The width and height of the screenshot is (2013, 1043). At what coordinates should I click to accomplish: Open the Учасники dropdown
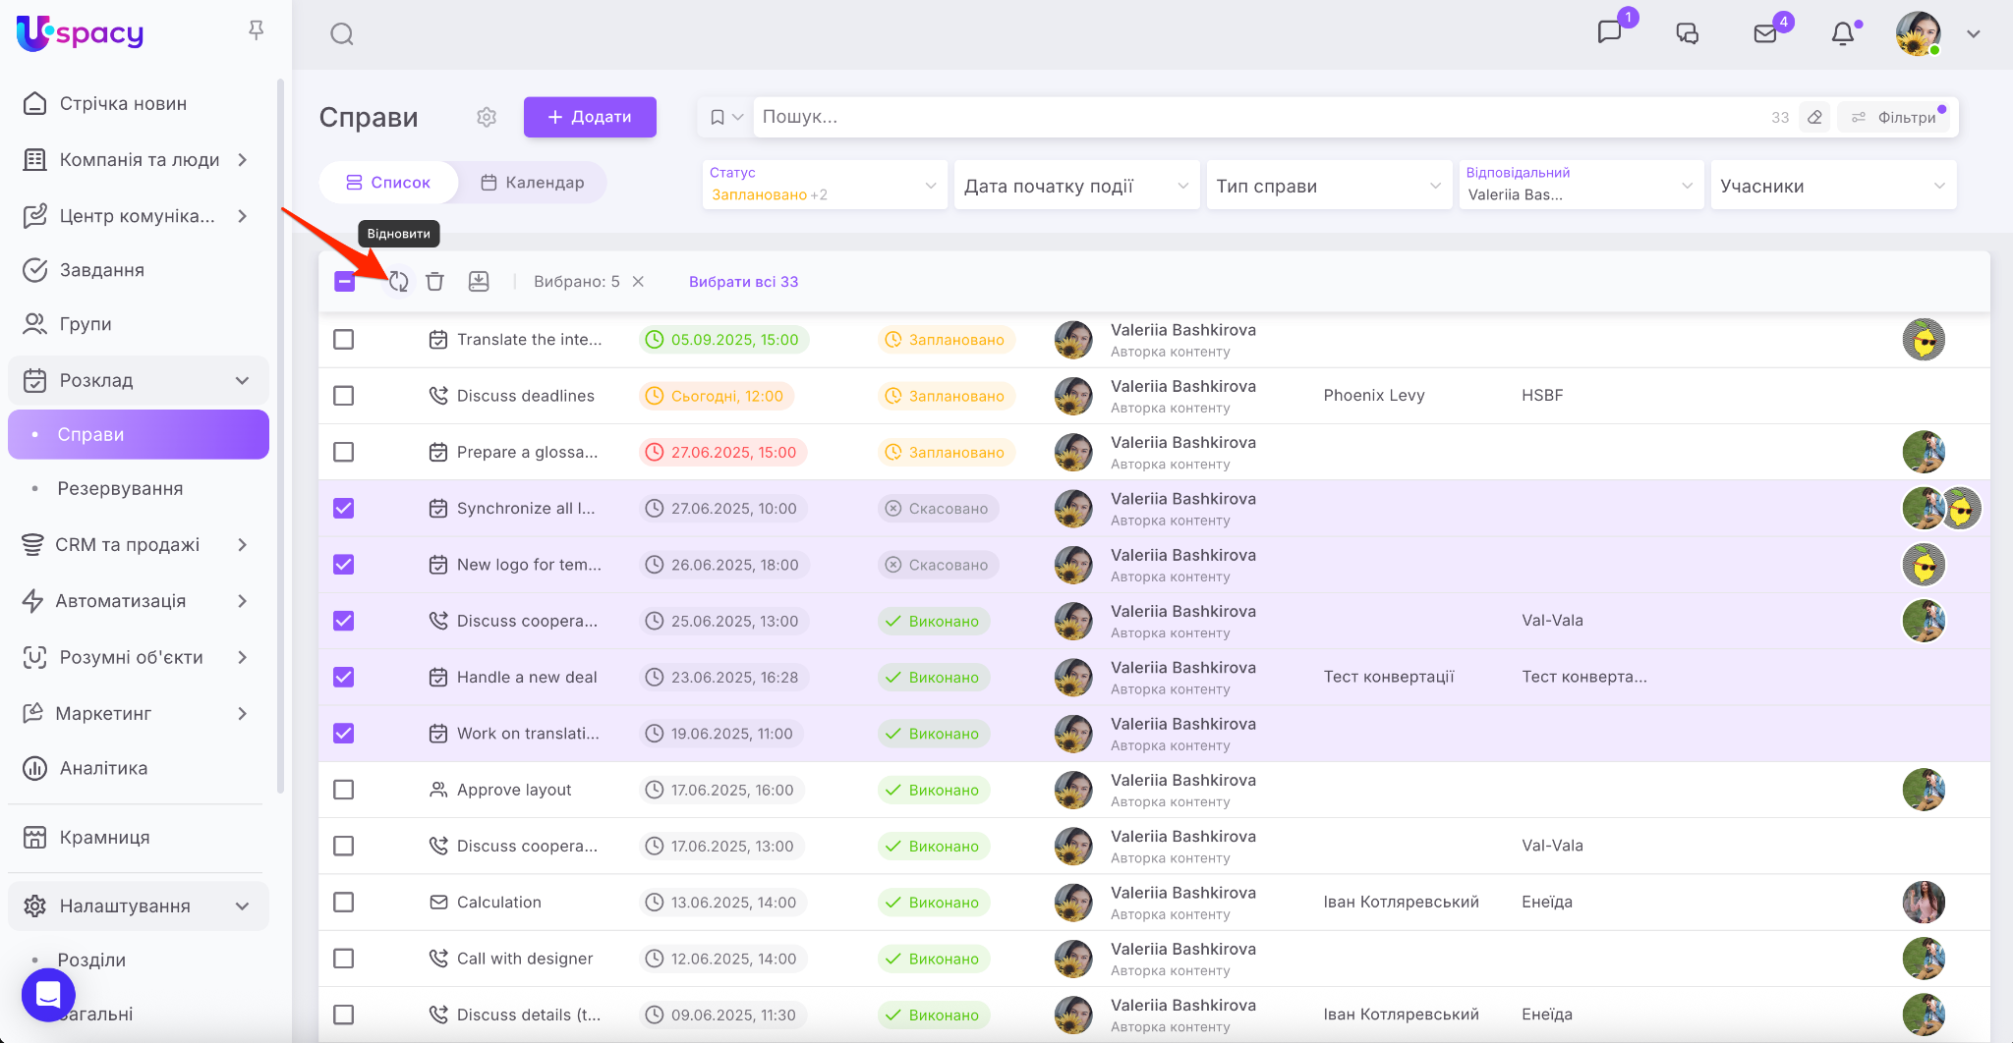pos(1832,186)
